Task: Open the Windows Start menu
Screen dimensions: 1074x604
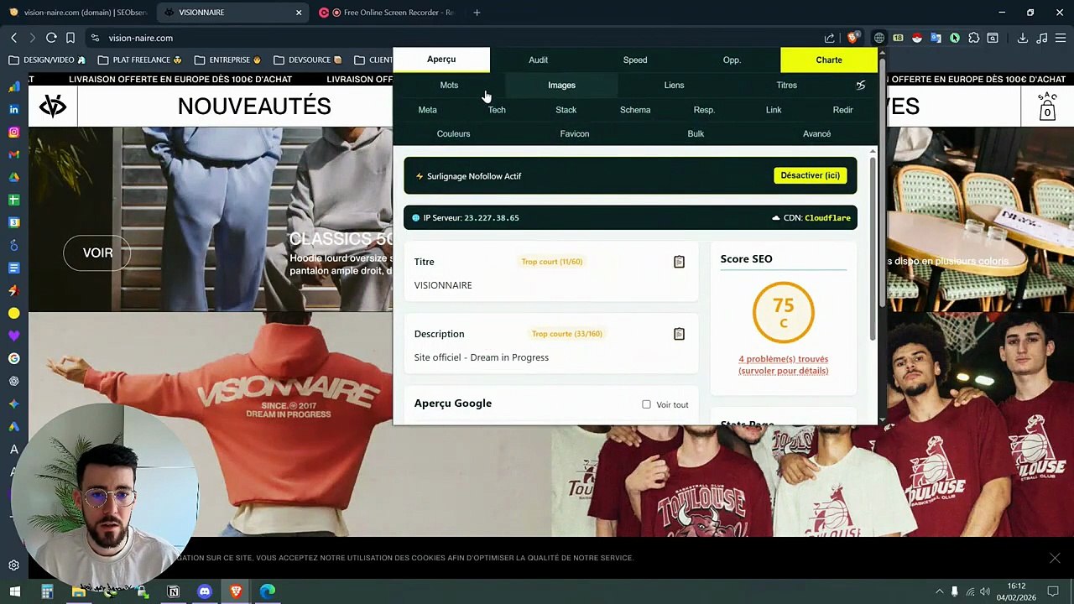Action: click(x=14, y=591)
